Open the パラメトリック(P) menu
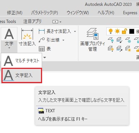139x133 pixels. pyautogui.click(x=45, y=13)
